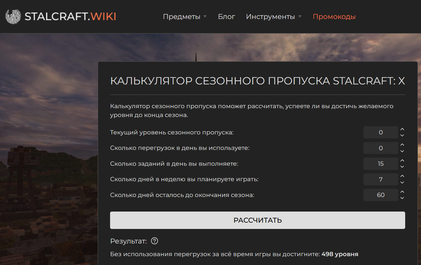421x265 pixels.
Task: Decrease tasks per day with down arrow
Action: [402, 167]
